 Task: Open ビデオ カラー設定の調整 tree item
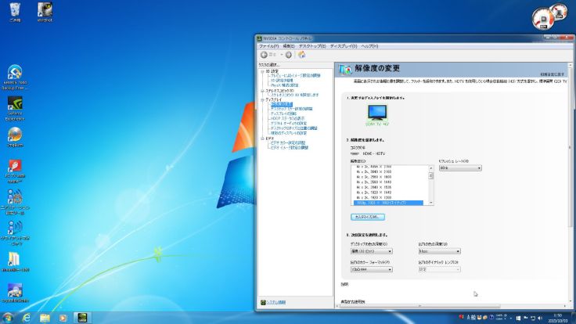click(x=288, y=142)
